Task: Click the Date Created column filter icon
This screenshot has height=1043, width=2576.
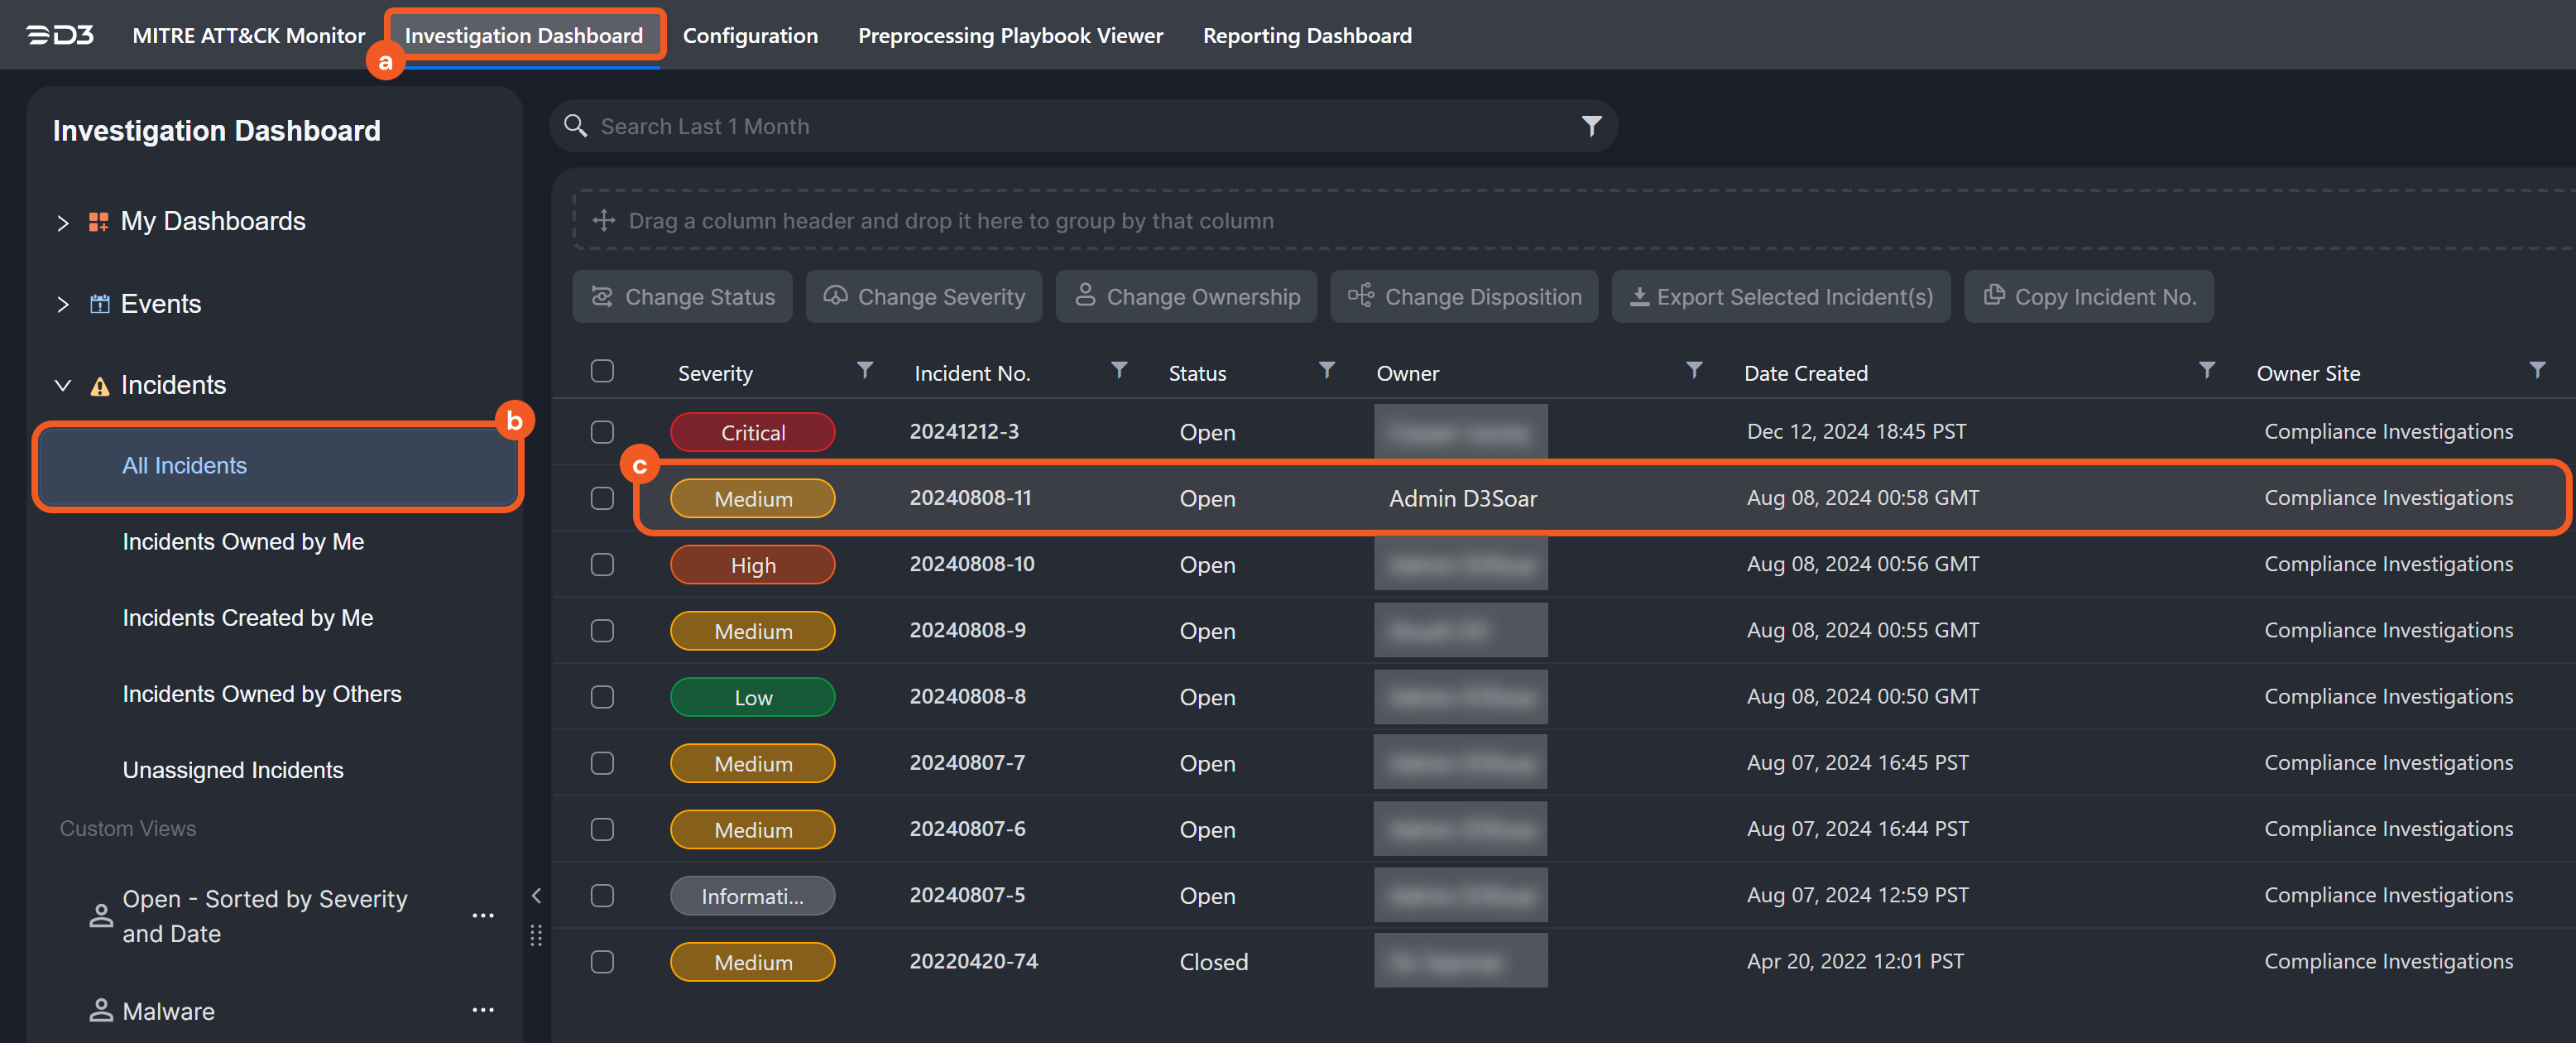Action: click(2206, 371)
